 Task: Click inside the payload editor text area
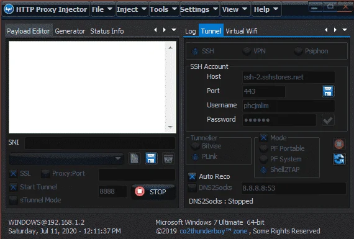pos(87,87)
